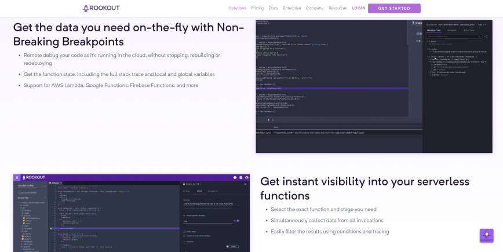Image resolution: width=503 pixels, height=252 pixels.
Task: Close the todos.js breakpoint panel
Action: coord(245,184)
